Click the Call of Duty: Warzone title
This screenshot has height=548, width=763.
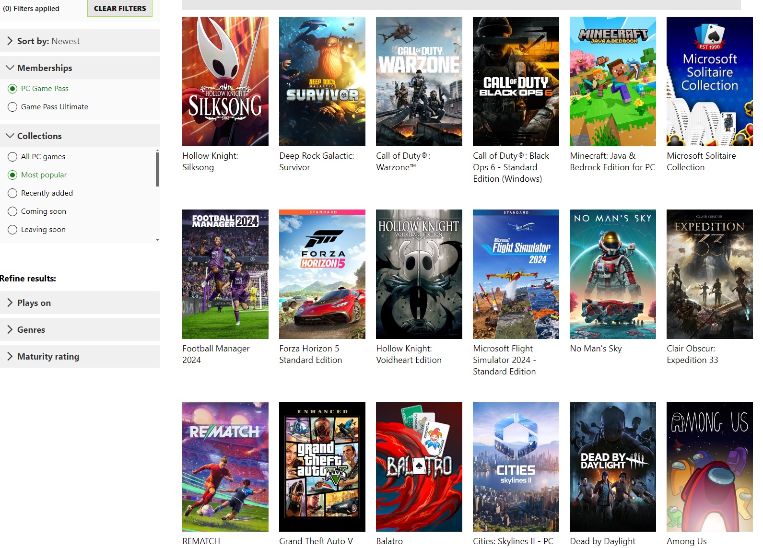tap(403, 162)
